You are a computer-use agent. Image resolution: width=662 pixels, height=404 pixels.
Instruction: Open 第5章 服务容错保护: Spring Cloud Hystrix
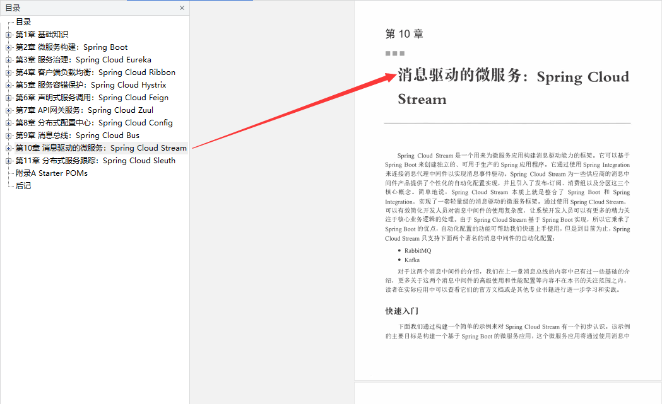click(x=91, y=85)
